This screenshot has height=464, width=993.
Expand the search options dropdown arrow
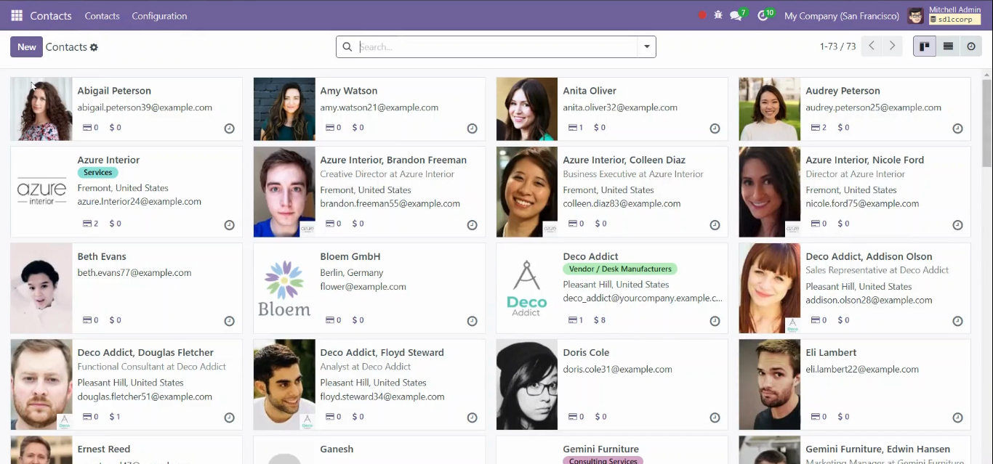(x=647, y=46)
